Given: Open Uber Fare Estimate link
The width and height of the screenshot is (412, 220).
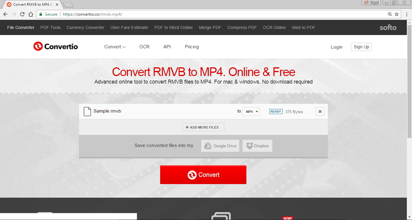Looking at the screenshot, I should [129, 28].
